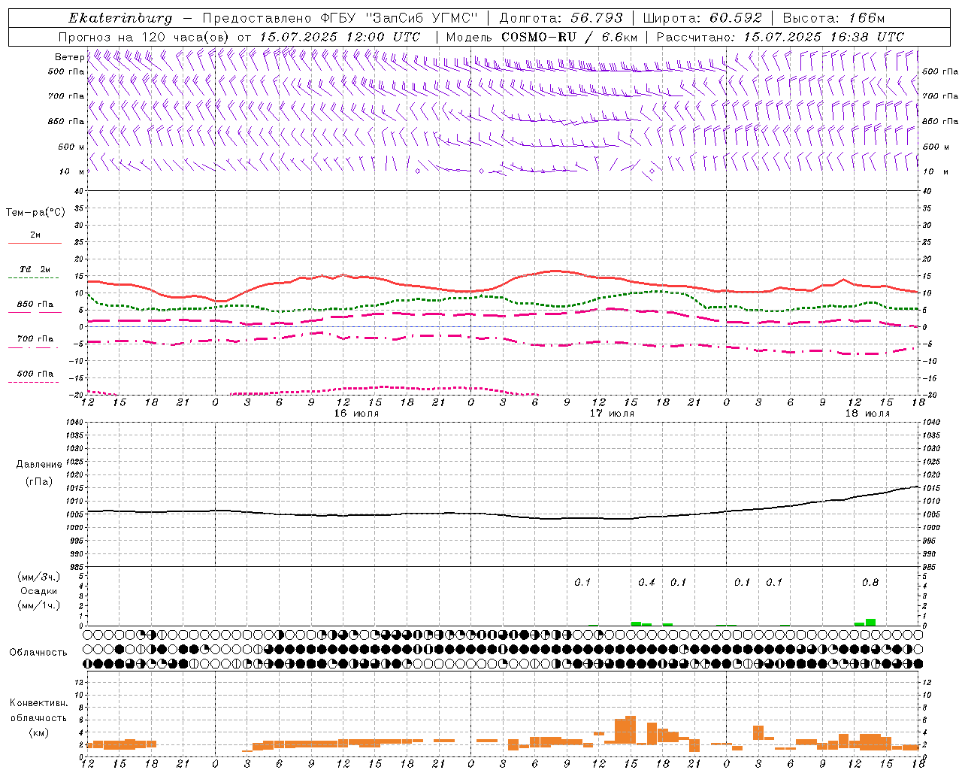Select the "Рассчитано: 15.07.2025 16:38 UTC" text
Screen dimensions: 962x770
pyautogui.click(x=780, y=37)
